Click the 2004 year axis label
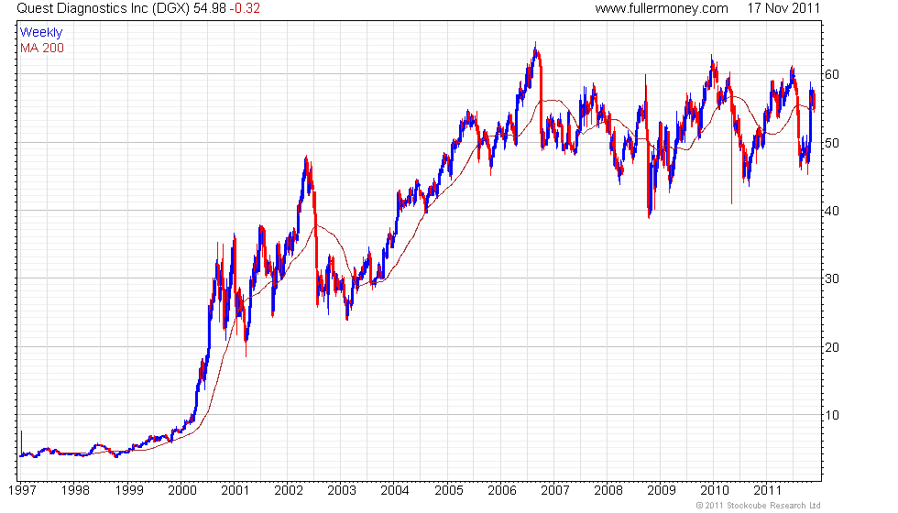The image size is (898, 513). tap(395, 490)
